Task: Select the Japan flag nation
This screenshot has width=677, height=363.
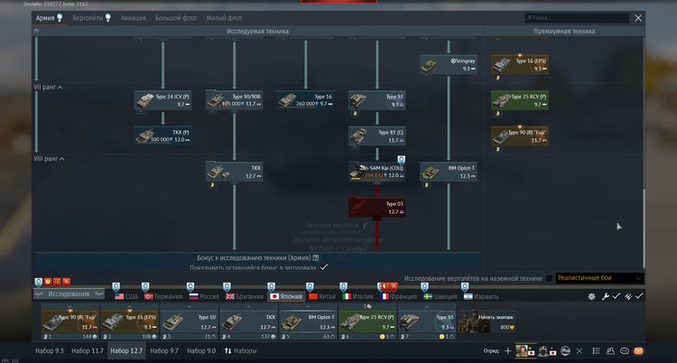Action: coord(285,295)
